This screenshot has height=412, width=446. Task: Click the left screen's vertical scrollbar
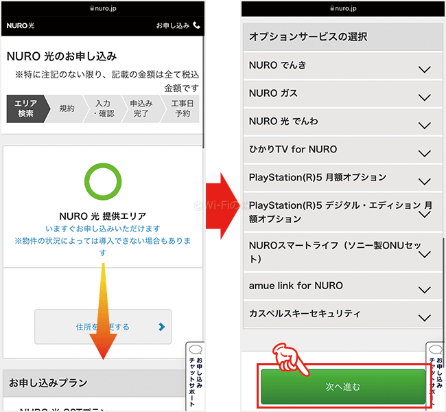pos(203,93)
